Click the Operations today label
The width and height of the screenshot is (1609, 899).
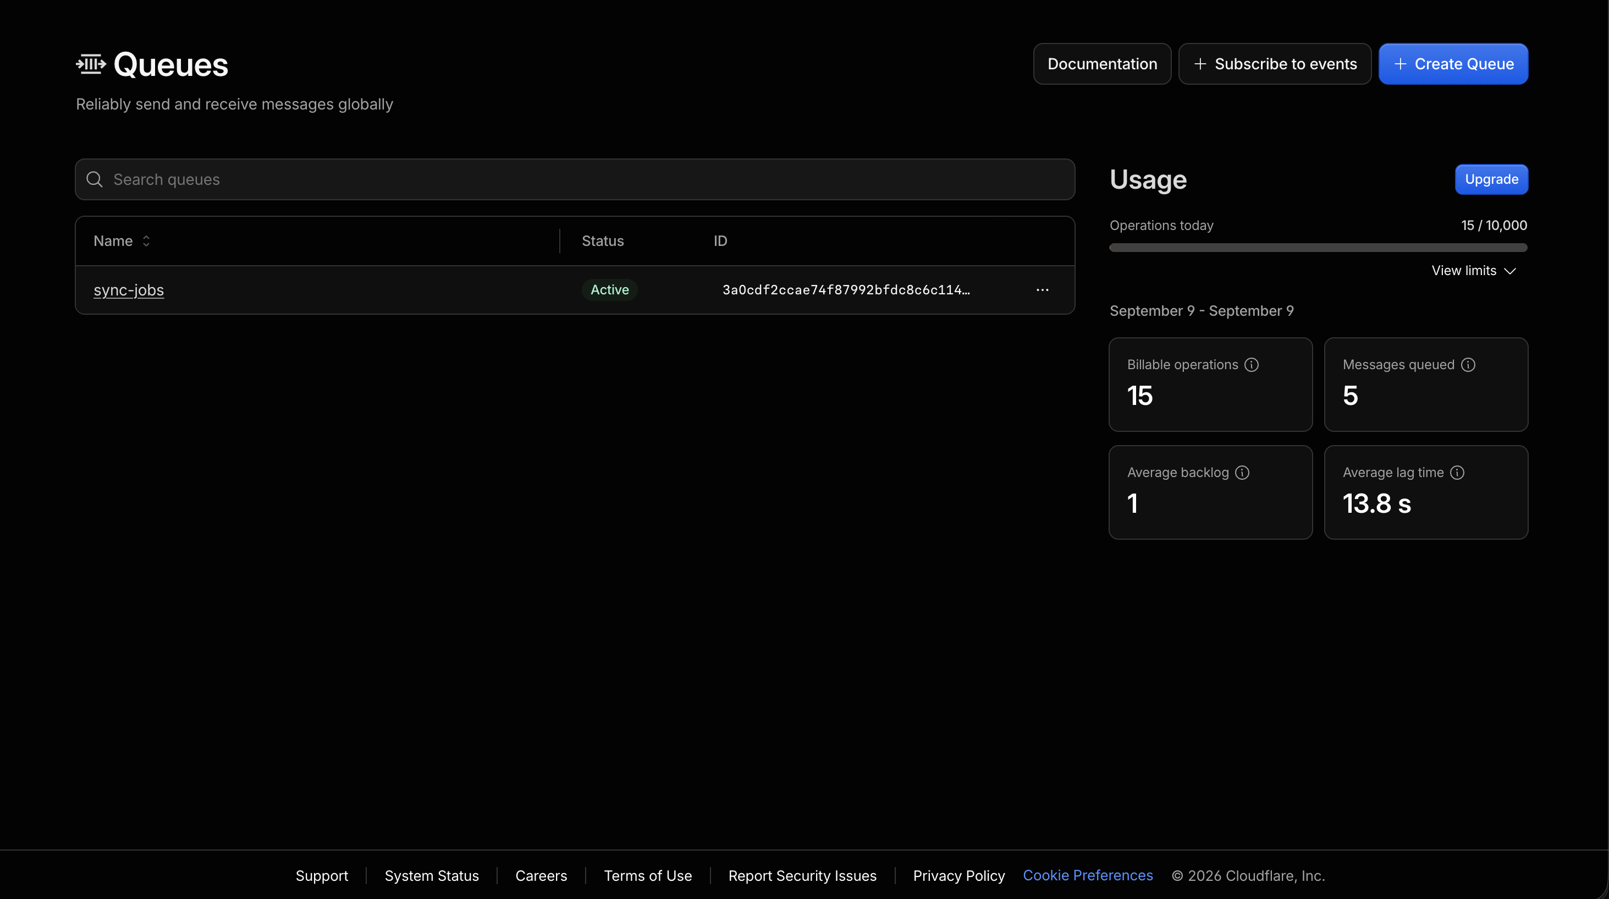coord(1161,226)
